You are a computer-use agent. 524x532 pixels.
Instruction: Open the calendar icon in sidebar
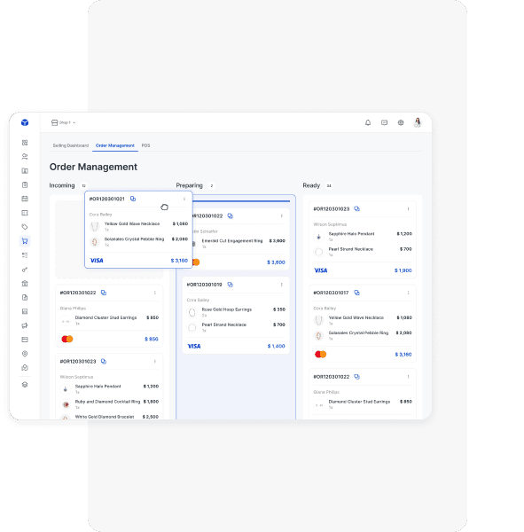coord(25,199)
